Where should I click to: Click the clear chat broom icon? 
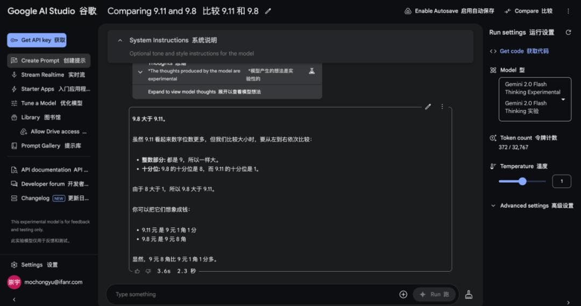(469, 294)
